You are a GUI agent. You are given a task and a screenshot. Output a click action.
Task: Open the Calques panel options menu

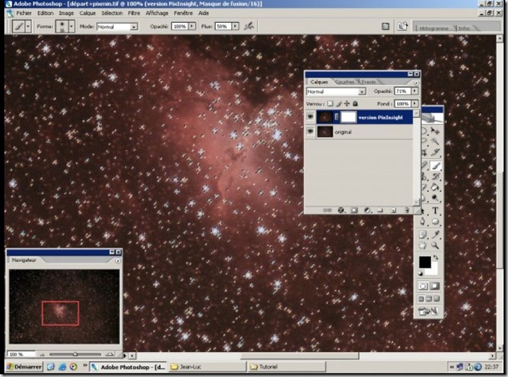click(416, 82)
